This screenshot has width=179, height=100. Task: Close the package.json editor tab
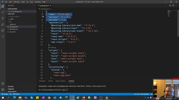(x=50, y=6)
